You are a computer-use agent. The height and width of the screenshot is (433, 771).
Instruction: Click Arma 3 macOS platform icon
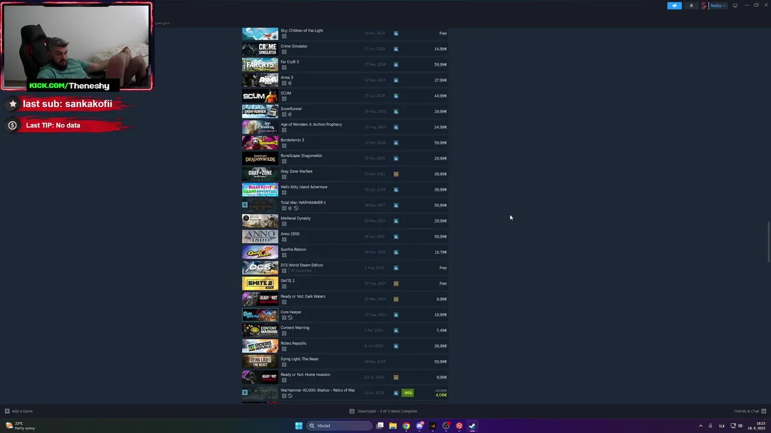coord(290,83)
